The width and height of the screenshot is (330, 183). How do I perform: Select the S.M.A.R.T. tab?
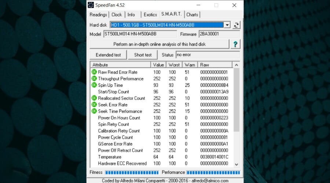pyautogui.click(x=171, y=14)
